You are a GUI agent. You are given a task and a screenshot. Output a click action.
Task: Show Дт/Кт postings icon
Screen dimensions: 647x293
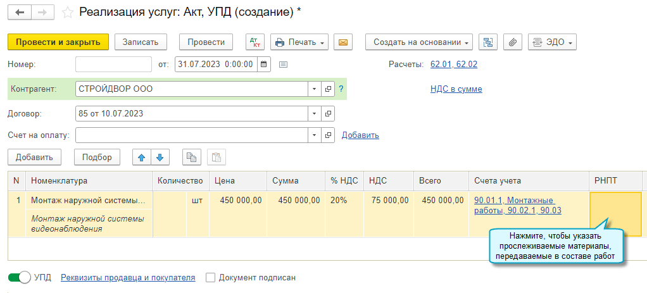(x=255, y=42)
